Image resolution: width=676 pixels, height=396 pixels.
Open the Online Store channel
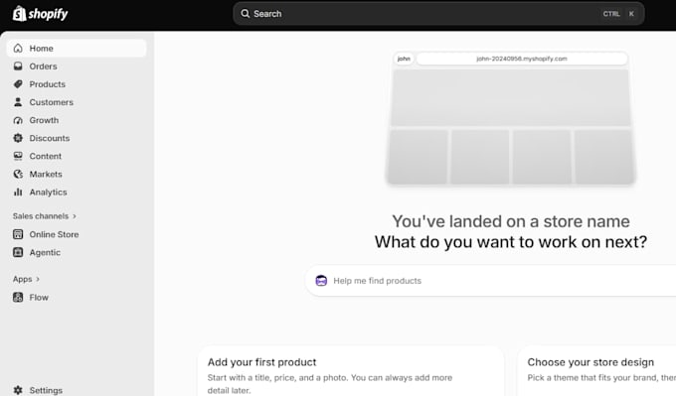(x=77, y=234)
